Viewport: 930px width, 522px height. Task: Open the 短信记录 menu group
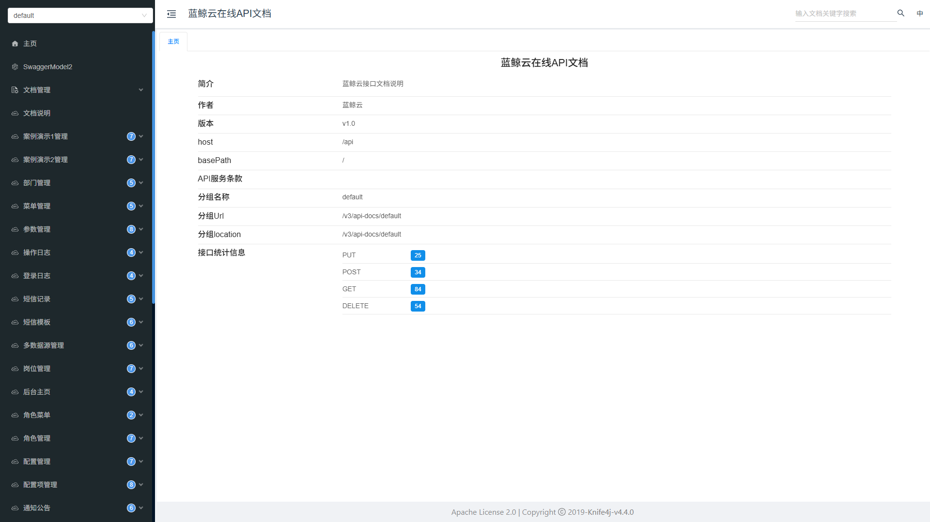(x=77, y=299)
